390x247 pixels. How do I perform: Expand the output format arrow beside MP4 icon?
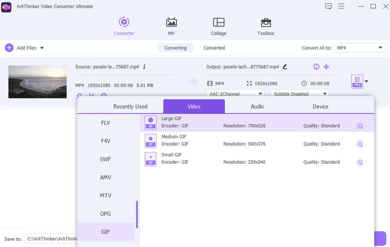coord(367,81)
